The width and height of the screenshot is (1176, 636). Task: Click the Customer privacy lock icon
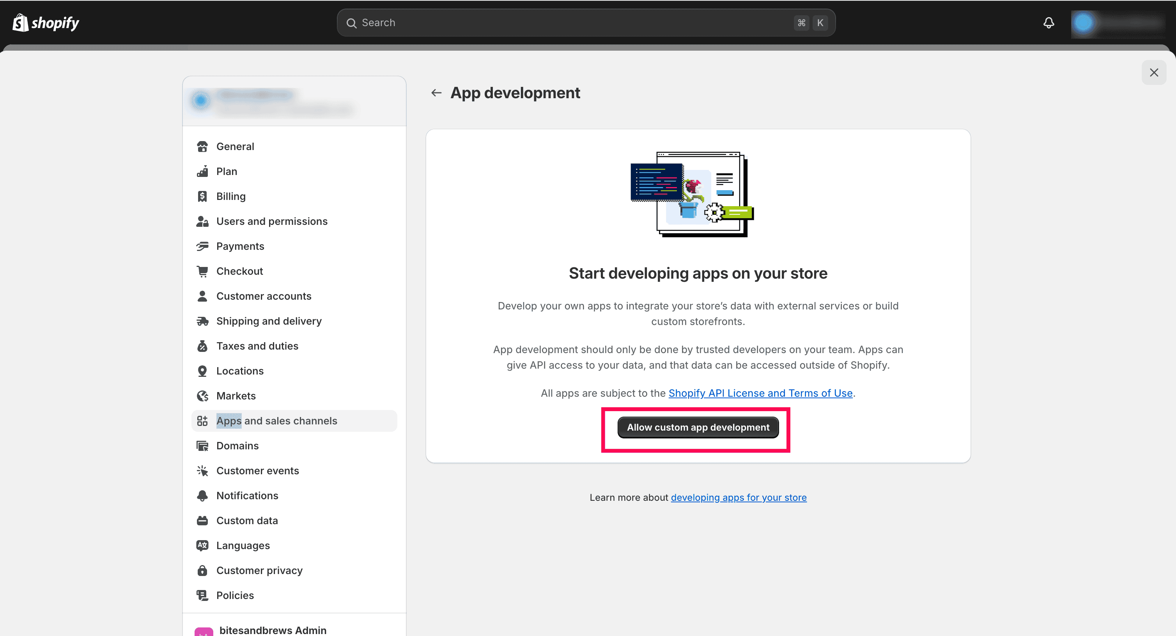202,570
